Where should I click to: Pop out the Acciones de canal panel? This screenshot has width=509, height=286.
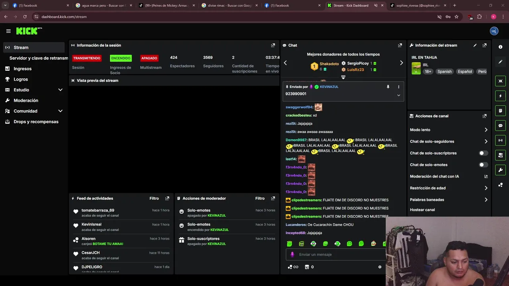(x=484, y=116)
